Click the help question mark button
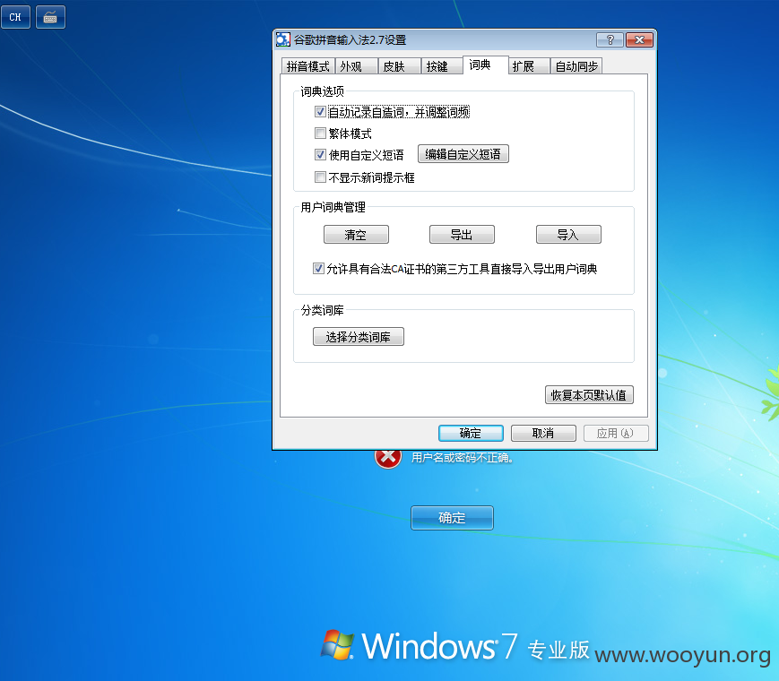This screenshot has width=779, height=681. 610,39
